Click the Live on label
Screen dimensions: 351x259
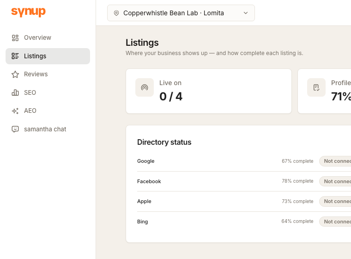click(x=170, y=83)
